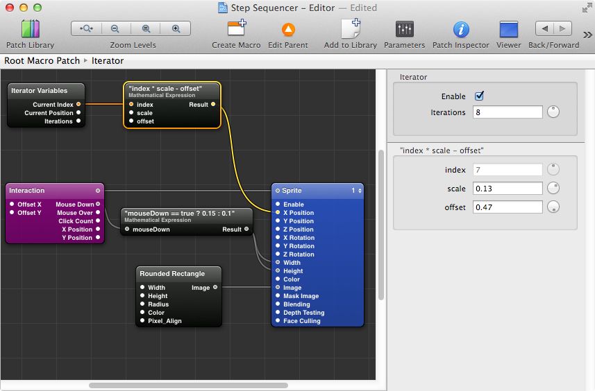
Task: Click Add to Library icon
Action: (x=350, y=29)
